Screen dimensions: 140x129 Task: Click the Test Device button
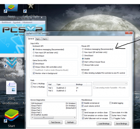pos(55,122)
